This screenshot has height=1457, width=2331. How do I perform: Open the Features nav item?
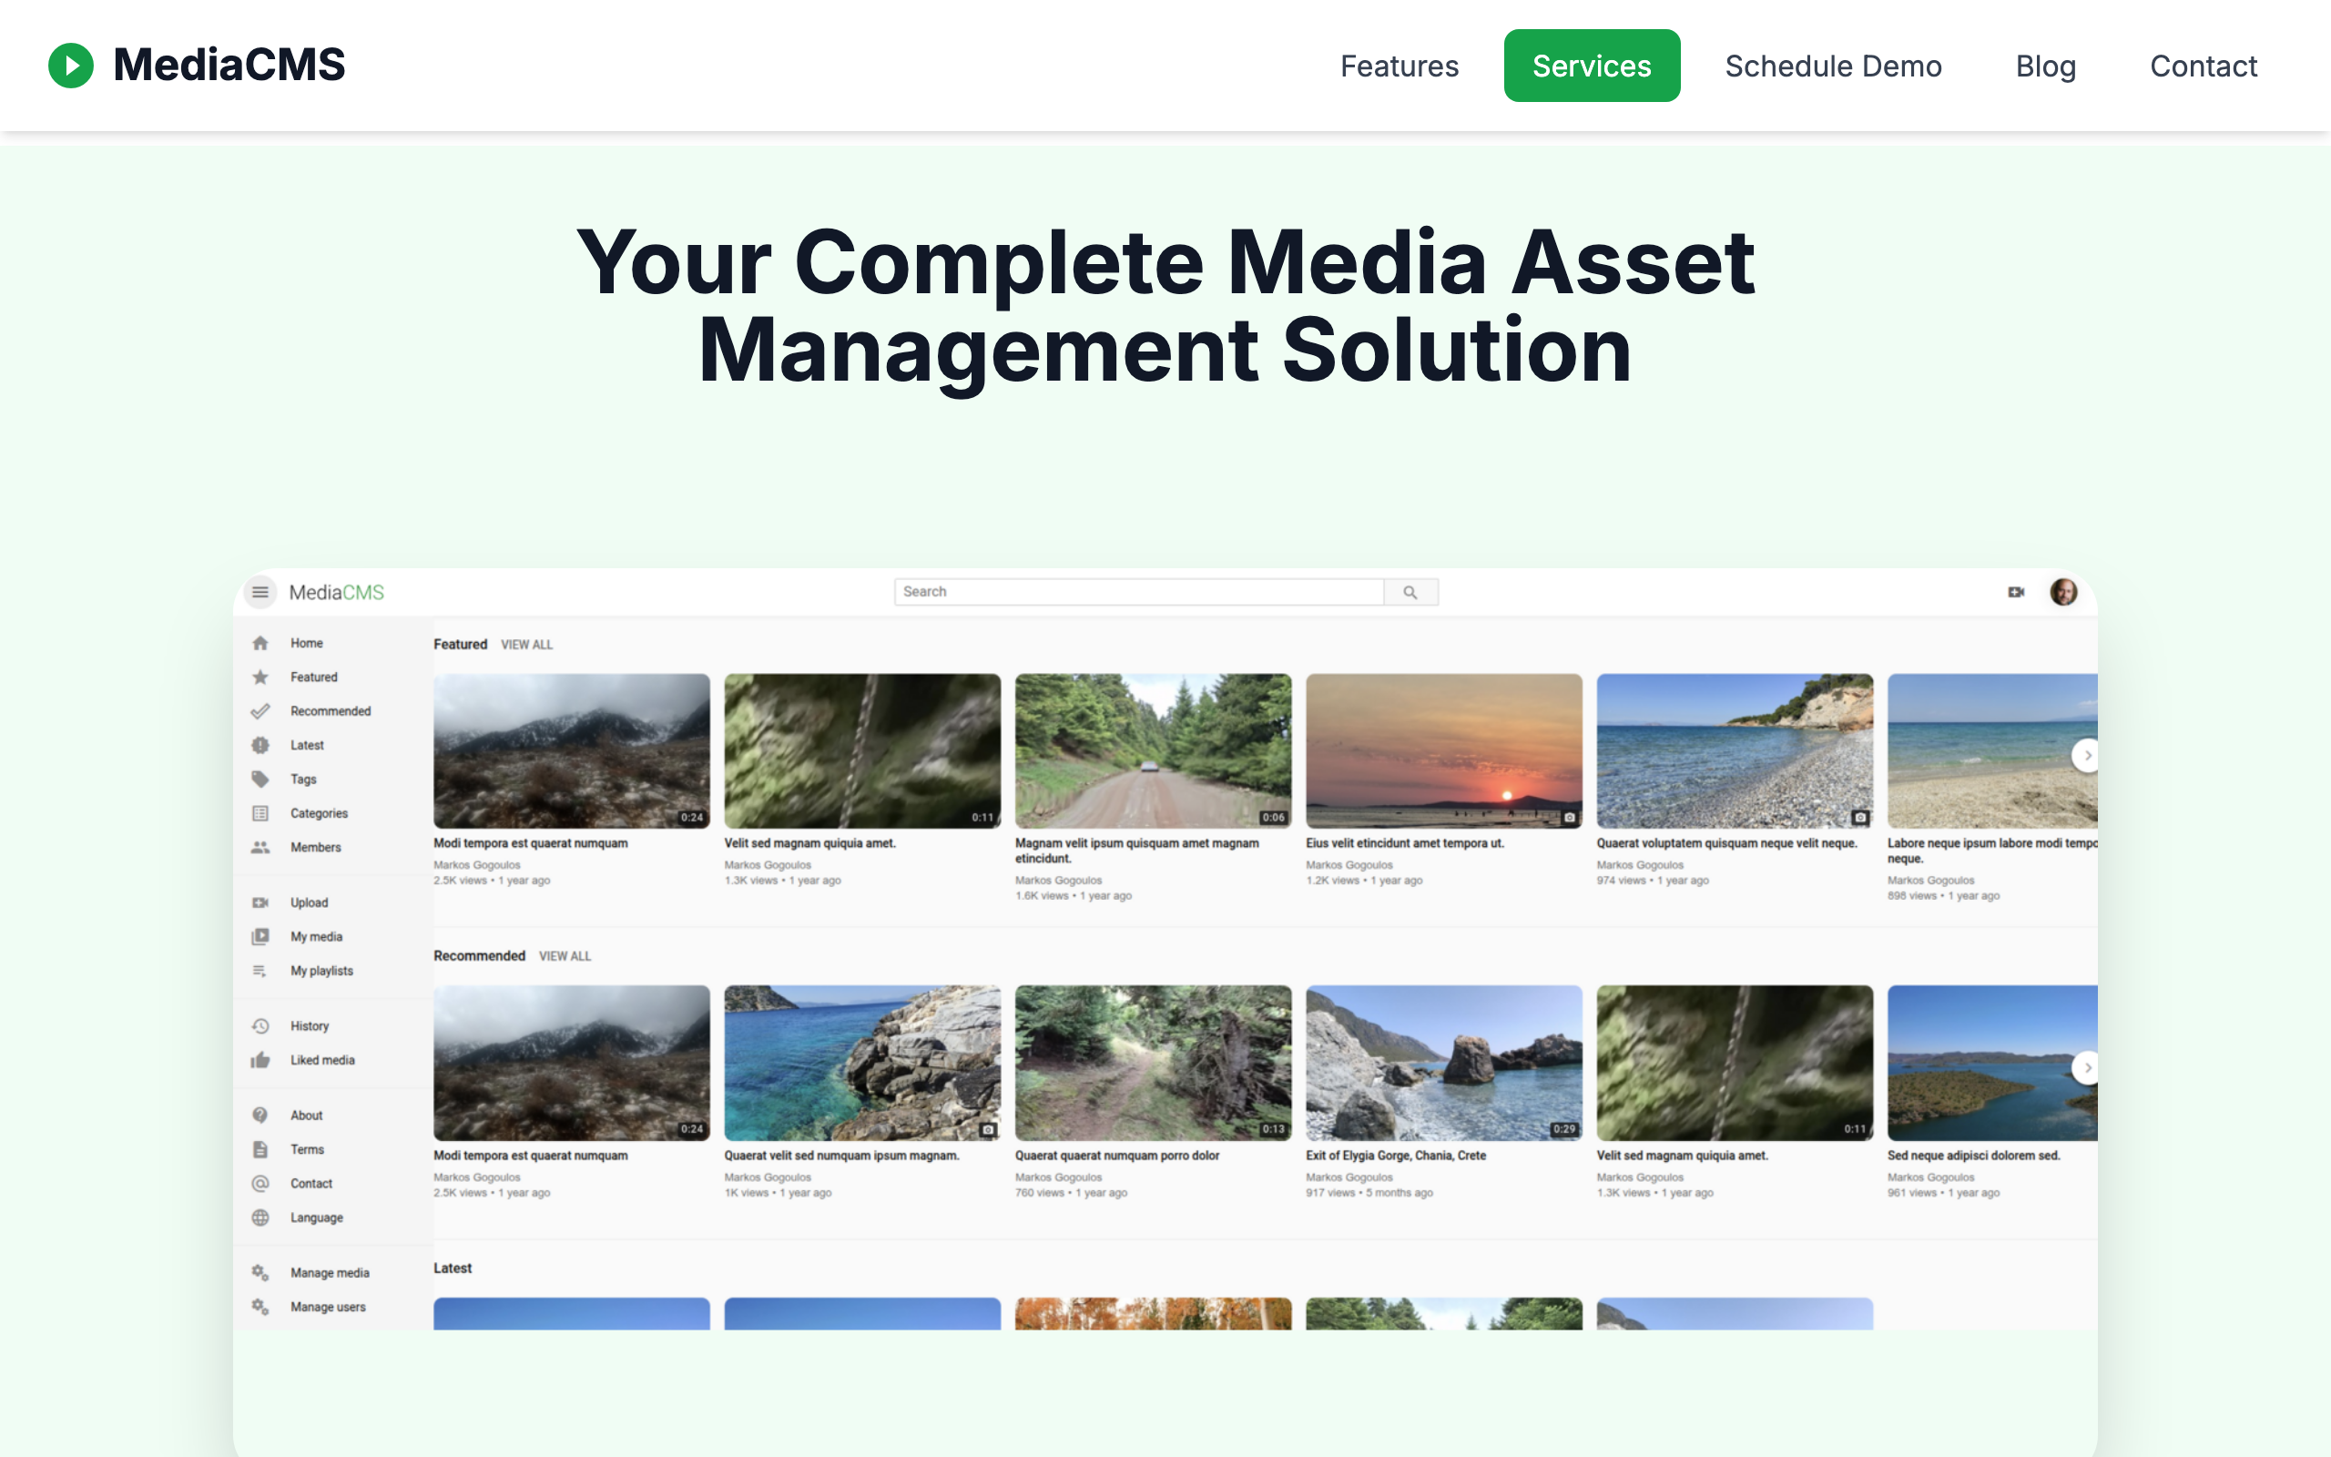[x=1399, y=66]
